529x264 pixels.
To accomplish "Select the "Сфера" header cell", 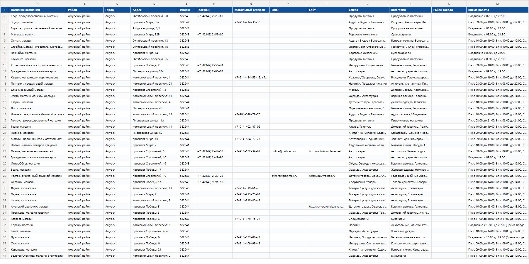I will (x=368, y=10).
